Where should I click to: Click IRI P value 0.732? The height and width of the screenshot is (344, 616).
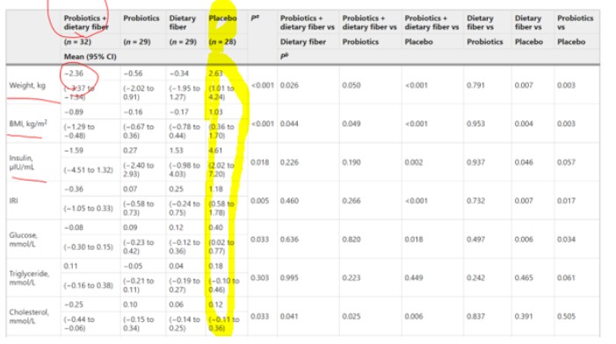click(x=475, y=200)
